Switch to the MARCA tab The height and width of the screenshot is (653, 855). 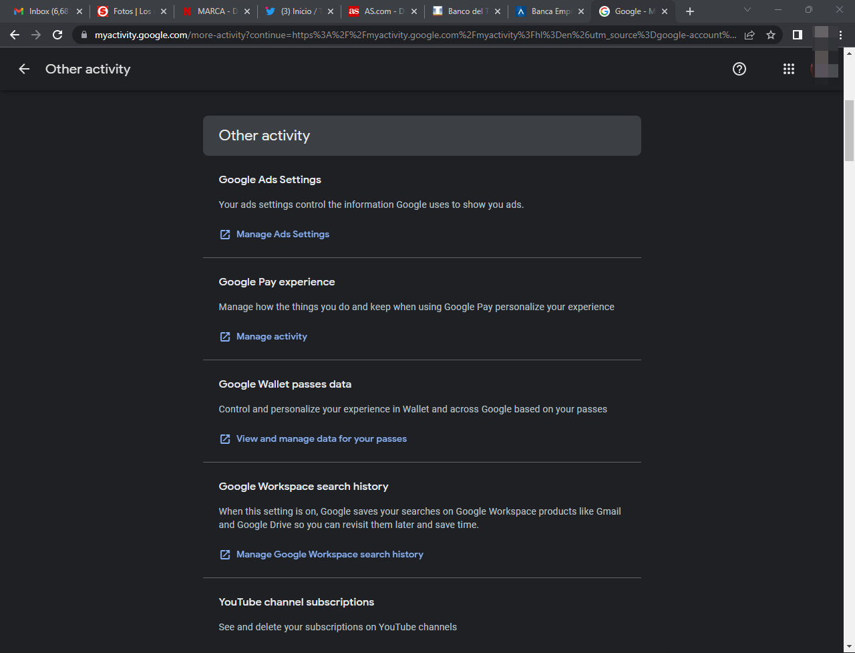click(212, 11)
